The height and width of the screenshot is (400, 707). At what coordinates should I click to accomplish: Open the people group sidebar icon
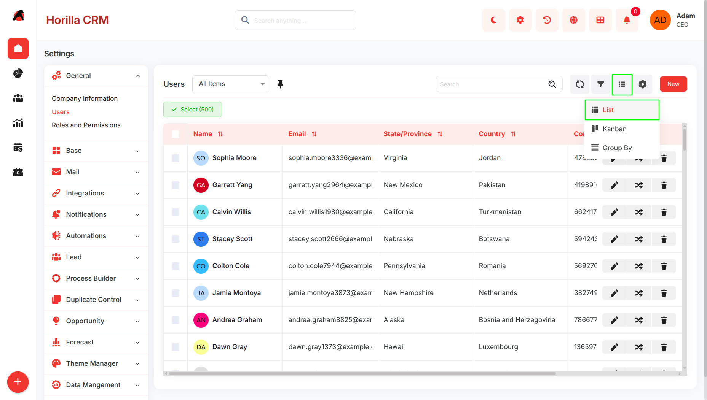pyautogui.click(x=18, y=98)
